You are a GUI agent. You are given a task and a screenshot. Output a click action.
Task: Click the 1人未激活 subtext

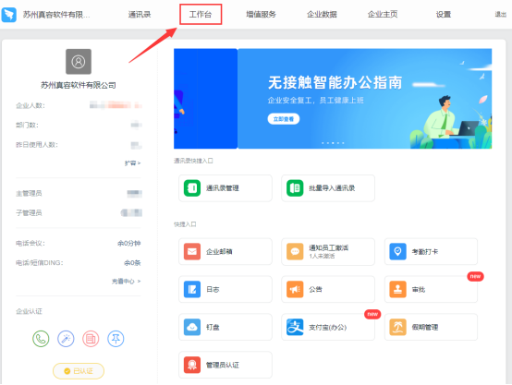322,256
